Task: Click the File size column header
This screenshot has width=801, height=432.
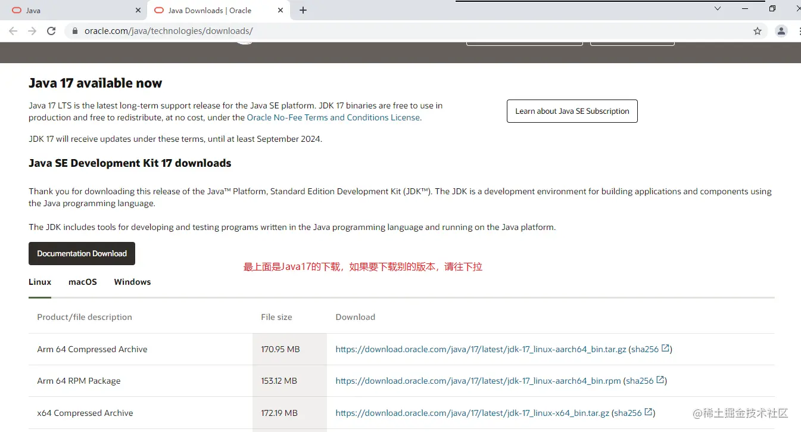Action: 276,317
